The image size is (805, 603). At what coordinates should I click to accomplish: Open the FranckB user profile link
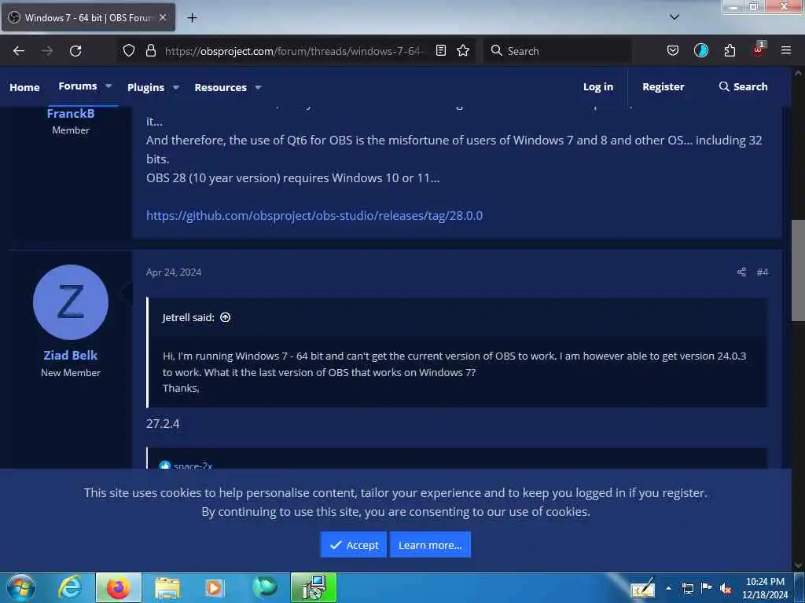[x=70, y=113]
